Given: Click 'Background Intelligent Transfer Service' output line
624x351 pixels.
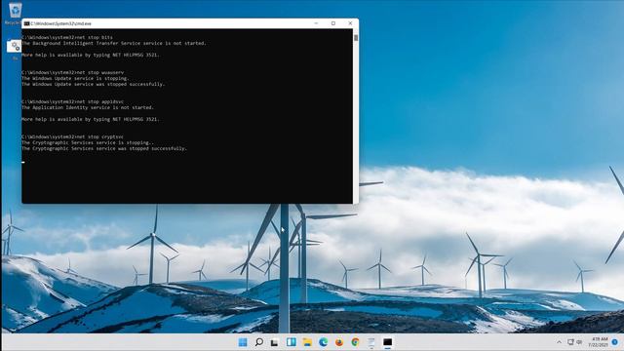Looking at the screenshot, I should (x=114, y=43).
